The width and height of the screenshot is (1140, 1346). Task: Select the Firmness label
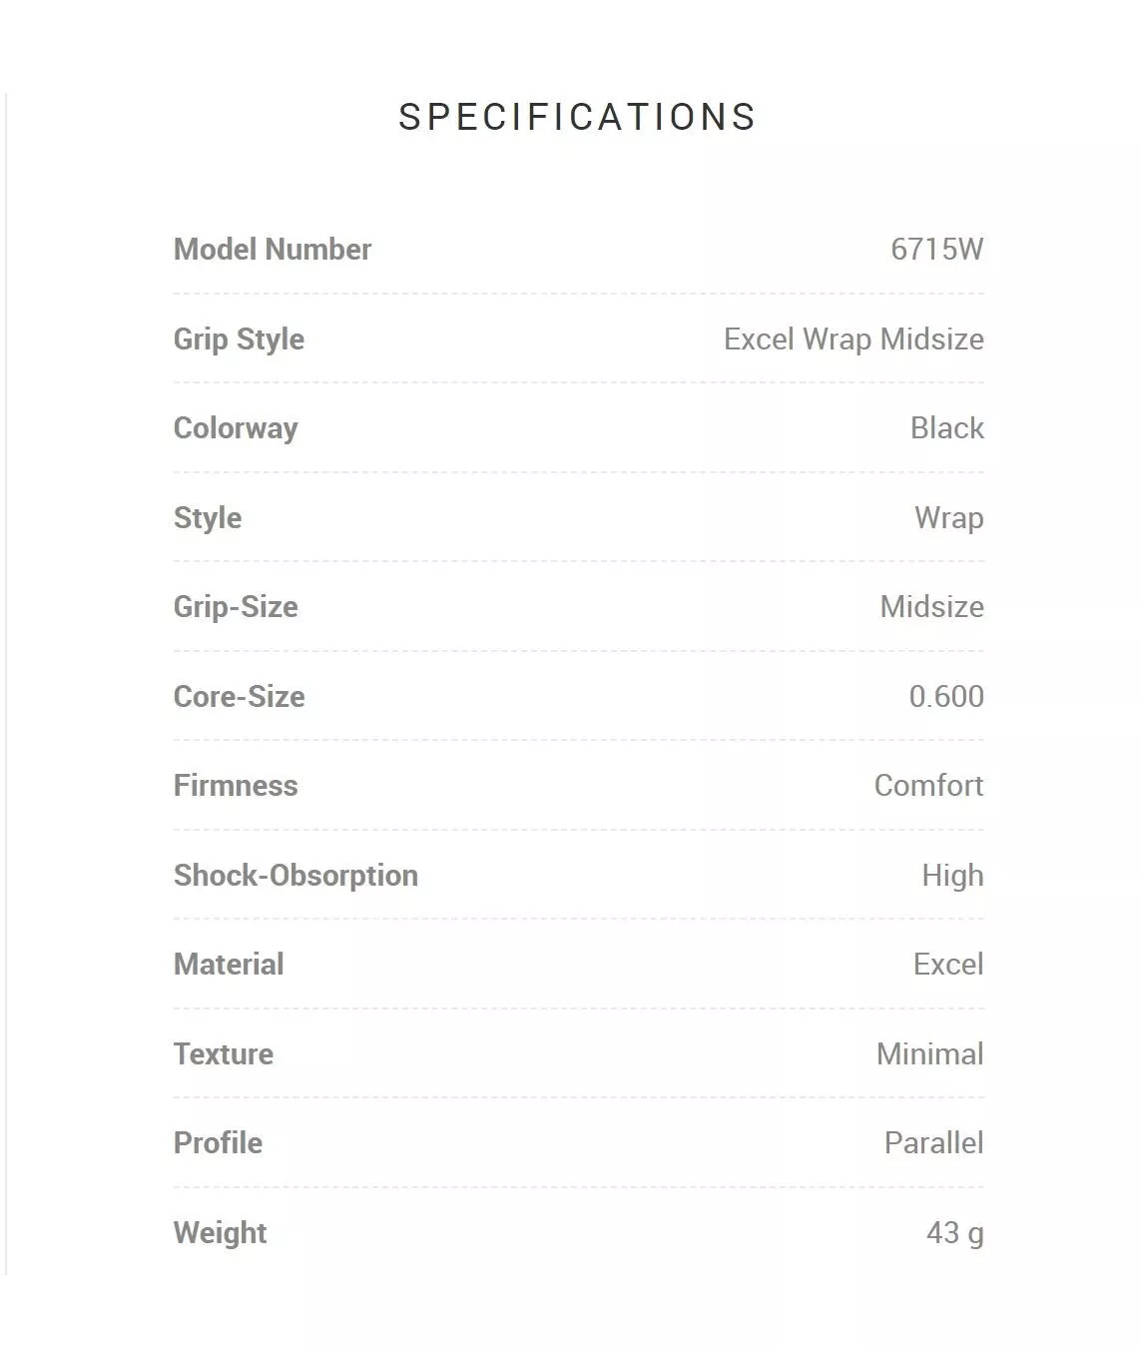click(236, 785)
